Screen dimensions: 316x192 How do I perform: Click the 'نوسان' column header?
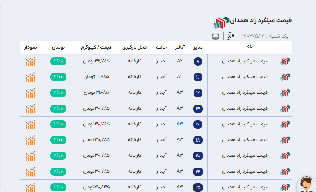58,48
